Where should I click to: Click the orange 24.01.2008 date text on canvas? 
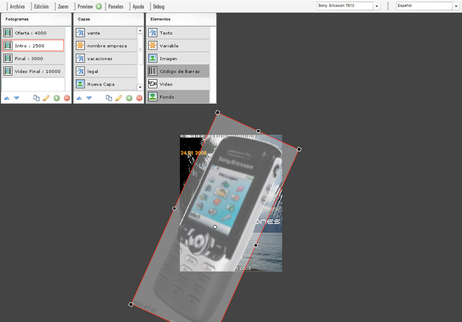tap(193, 153)
